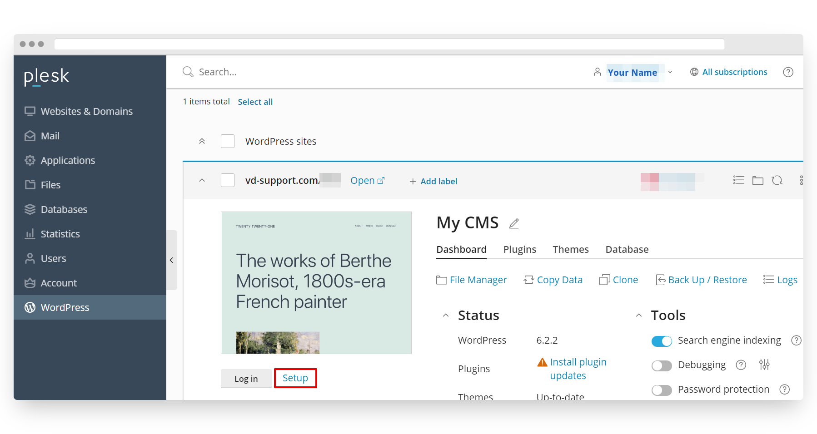
Task: Click Select all link
Action: (x=255, y=102)
